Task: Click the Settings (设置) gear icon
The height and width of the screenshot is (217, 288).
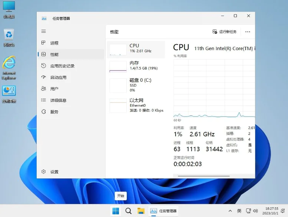Action: [43, 172]
